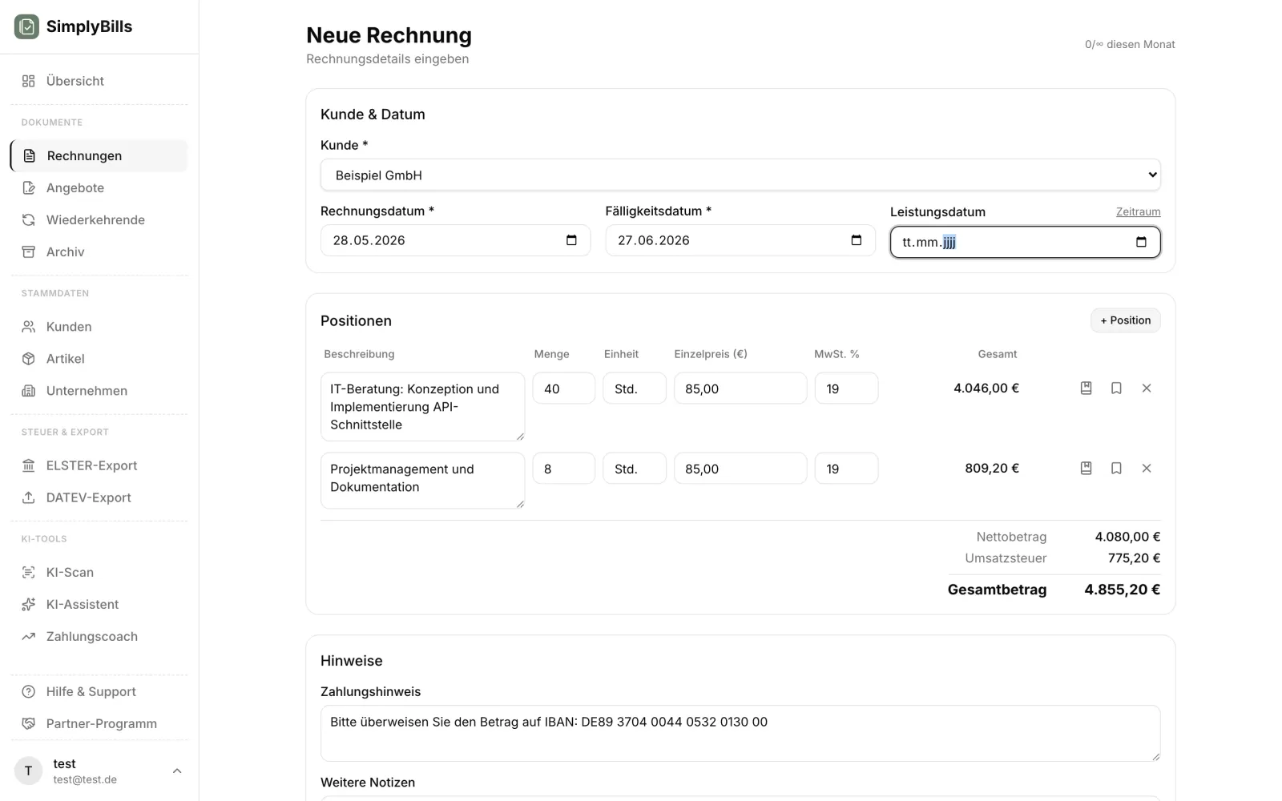Open Angebote in the sidebar
Image resolution: width=1282 pixels, height=801 pixels.
[99, 187]
